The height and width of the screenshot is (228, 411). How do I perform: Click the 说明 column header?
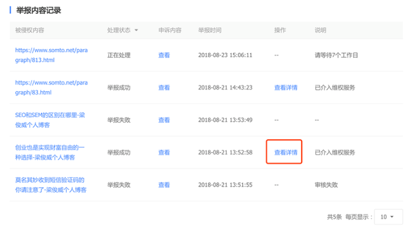pos(320,30)
